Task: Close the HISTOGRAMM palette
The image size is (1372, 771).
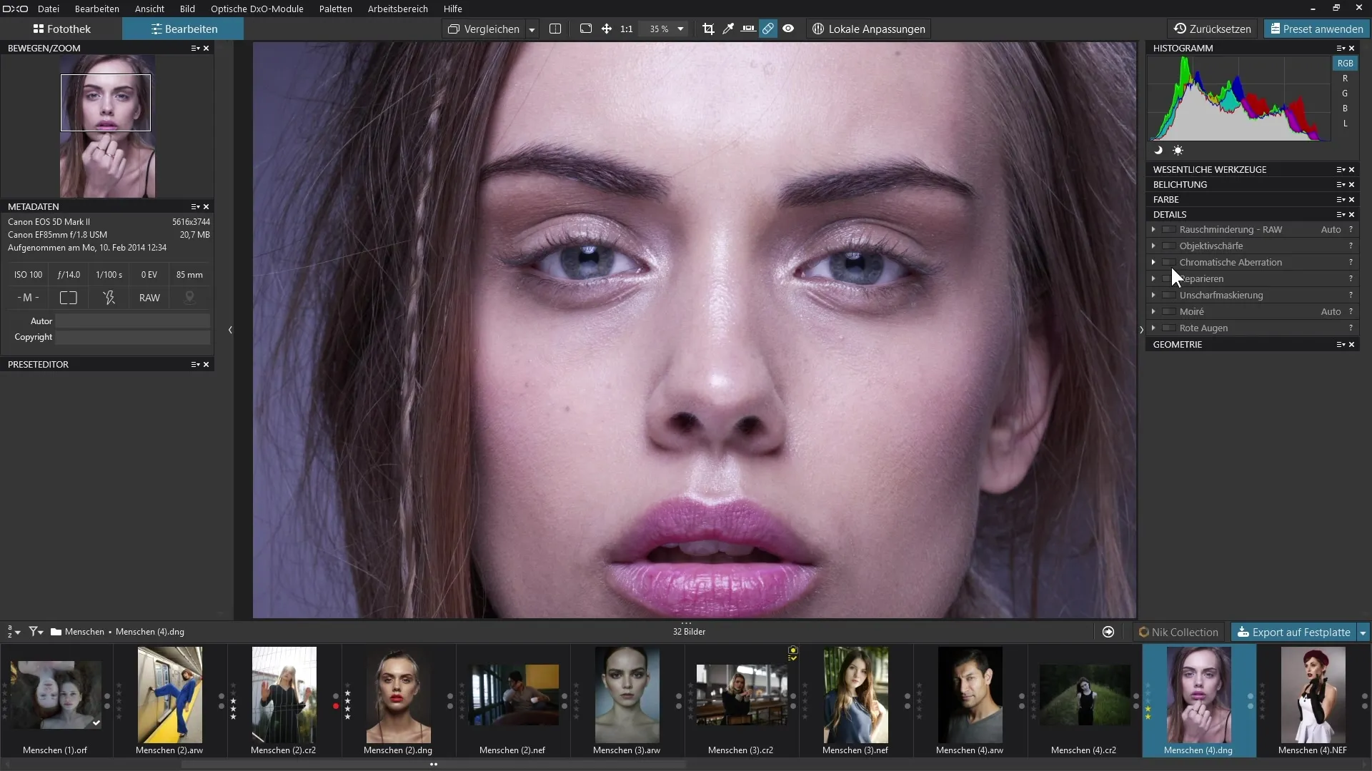Action: tap(1352, 49)
